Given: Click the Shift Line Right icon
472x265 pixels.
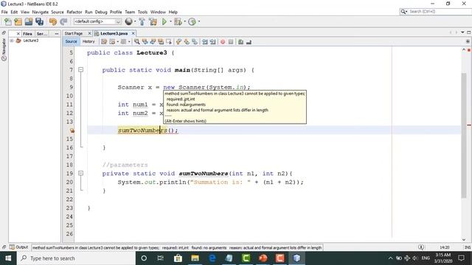Looking at the screenshot, I should [213, 42].
